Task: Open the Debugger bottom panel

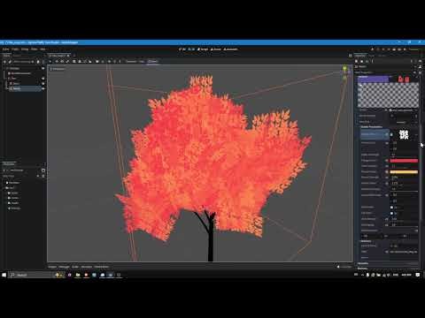Action: point(64,267)
